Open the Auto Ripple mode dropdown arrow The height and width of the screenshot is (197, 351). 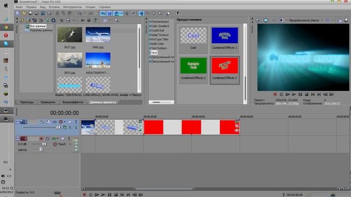click(x=121, y=13)
